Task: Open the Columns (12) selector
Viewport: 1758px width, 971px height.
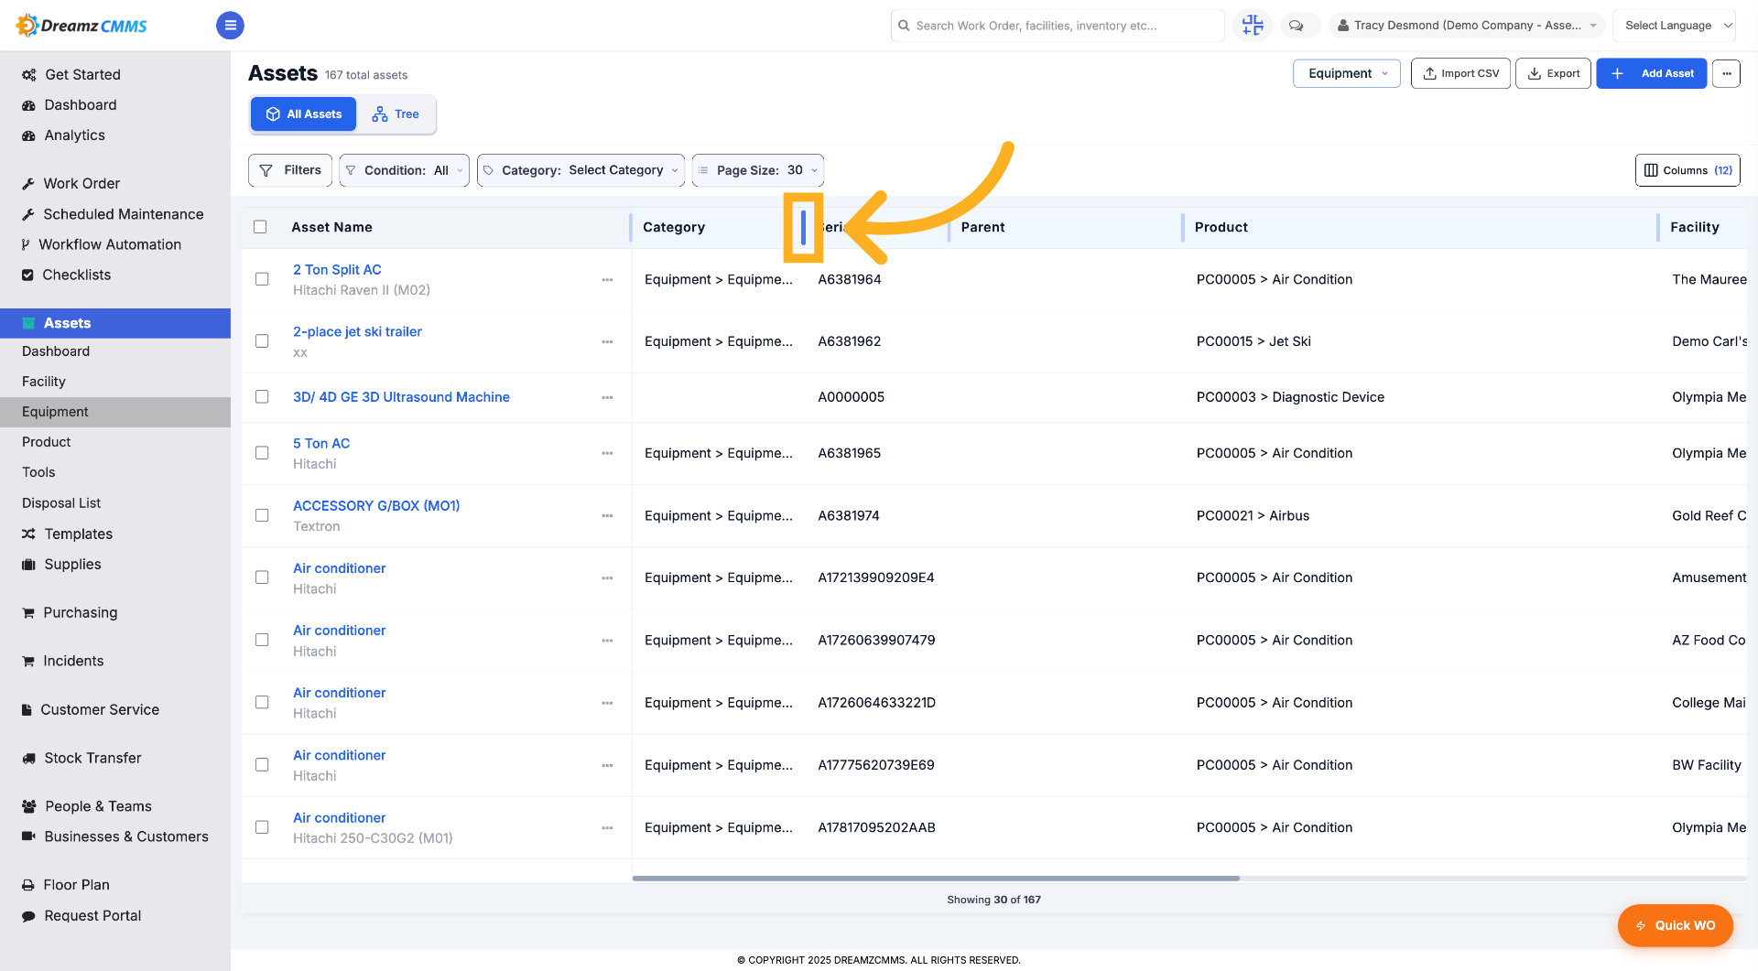Action: point(1687,170)
